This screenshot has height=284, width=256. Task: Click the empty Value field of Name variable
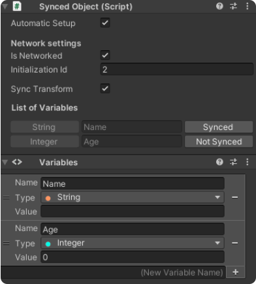pos(133,212)
